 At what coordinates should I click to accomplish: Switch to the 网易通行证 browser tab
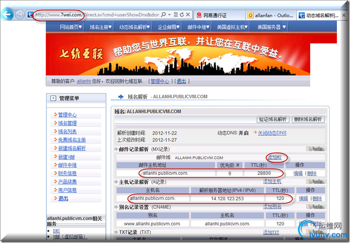pos(219,15)
